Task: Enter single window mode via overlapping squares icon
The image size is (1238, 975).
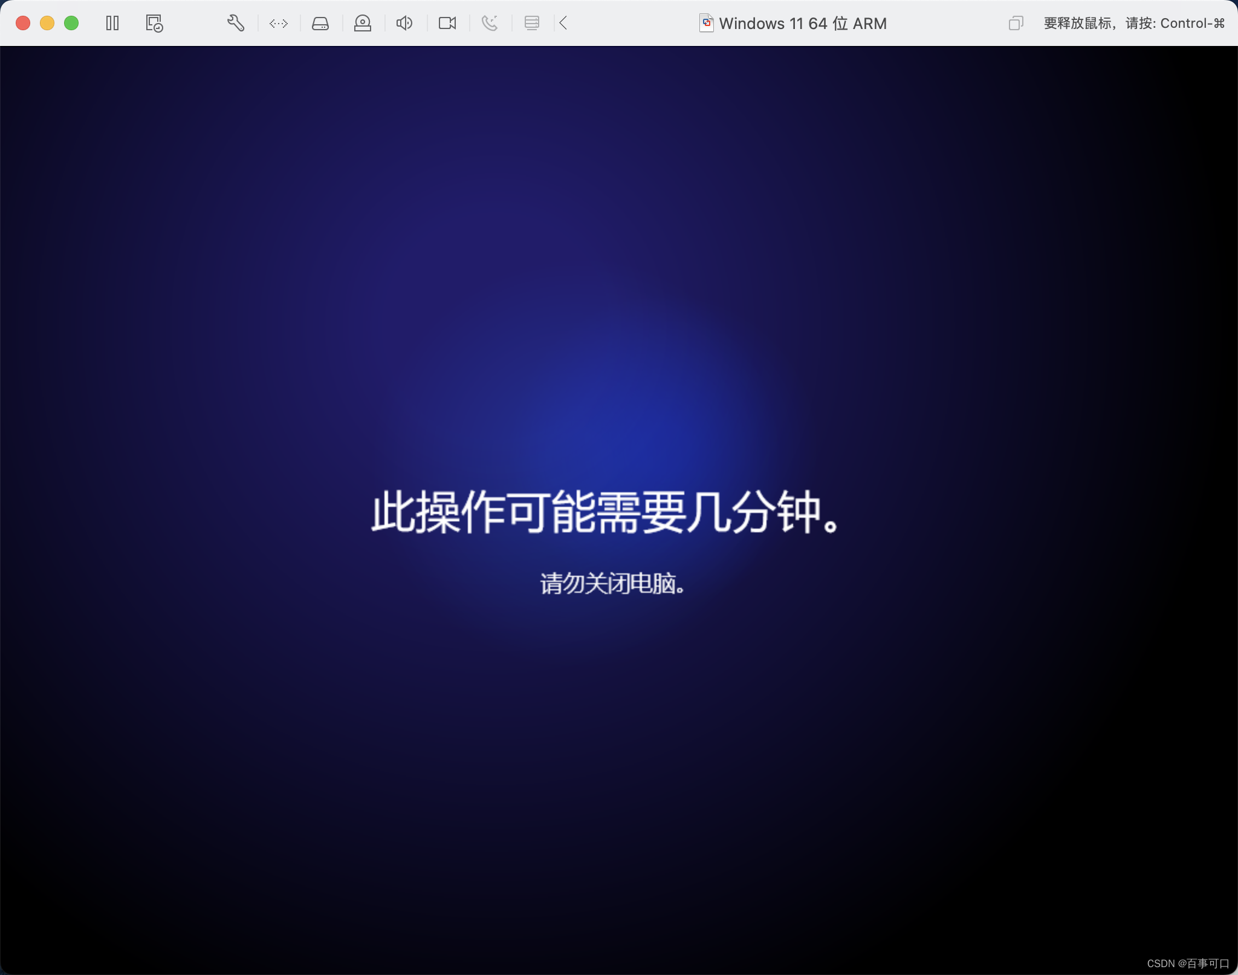Action: tap(1016, 24)
